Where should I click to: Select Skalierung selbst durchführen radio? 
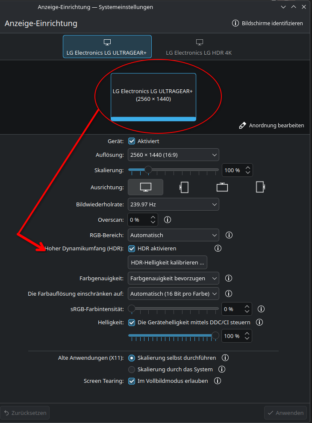coord(132,358)
